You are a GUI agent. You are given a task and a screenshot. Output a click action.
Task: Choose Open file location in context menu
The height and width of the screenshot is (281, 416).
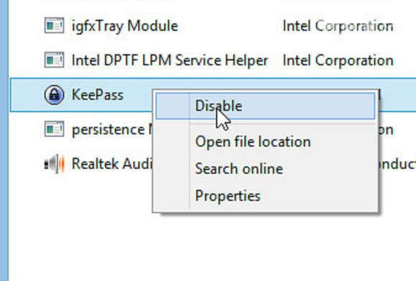(253, 142)
